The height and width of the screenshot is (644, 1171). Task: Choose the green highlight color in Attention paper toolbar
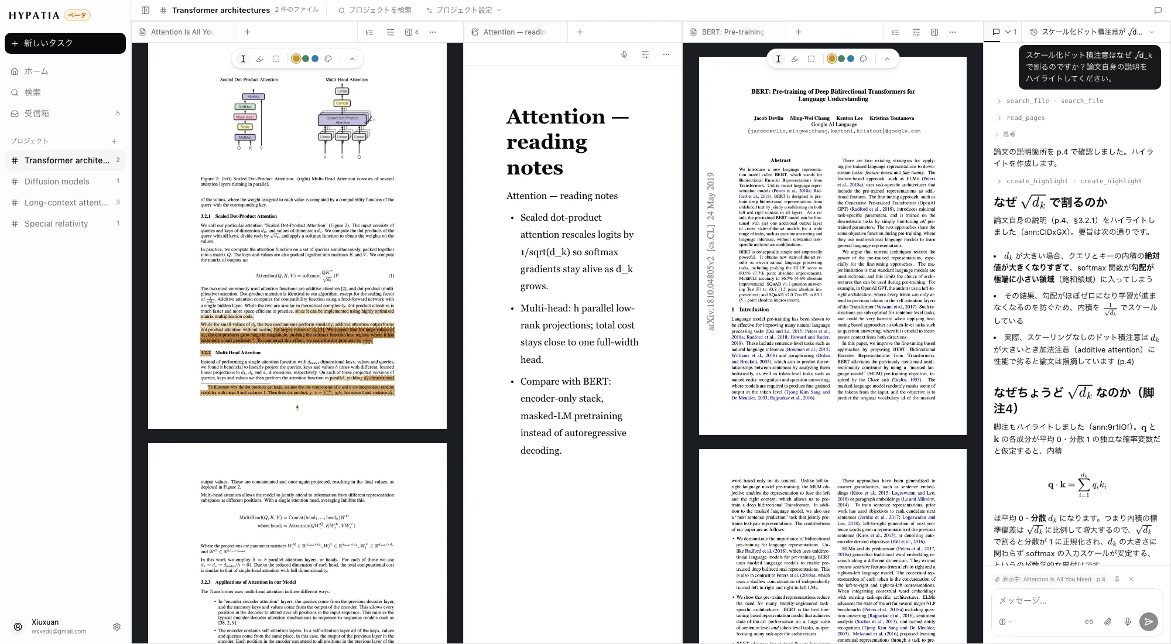pos(306,59)
